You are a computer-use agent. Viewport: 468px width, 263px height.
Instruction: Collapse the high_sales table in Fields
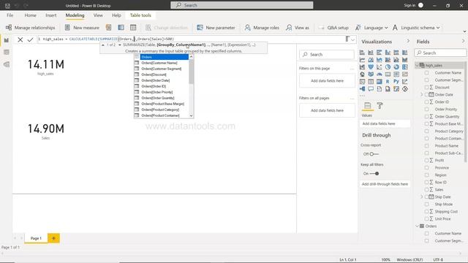[417, 65]
